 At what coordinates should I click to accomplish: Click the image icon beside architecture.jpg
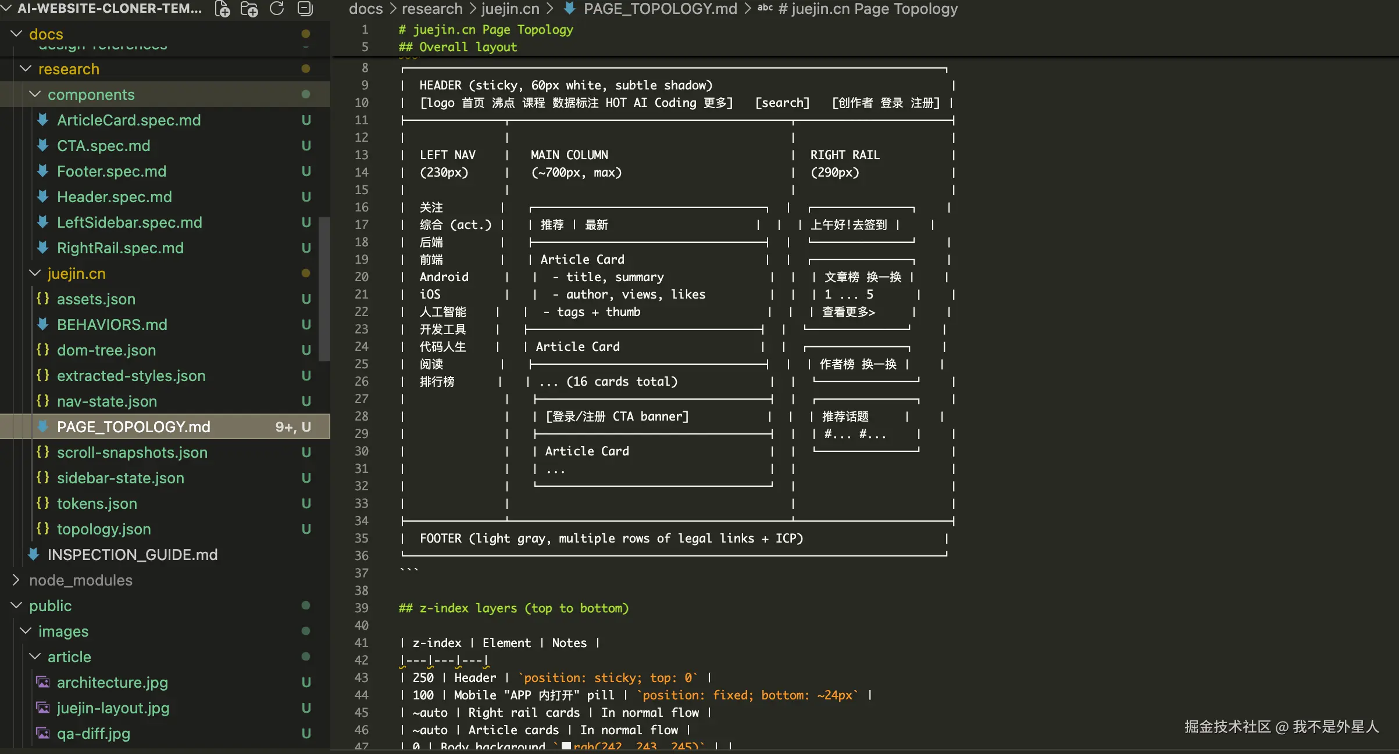tap(42, 682)
